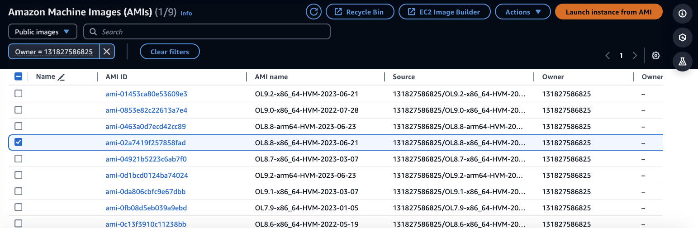This screenshot has height=228, width=698.
Task: Click page number 1 in pagination
Action: (x=621, y=56)
